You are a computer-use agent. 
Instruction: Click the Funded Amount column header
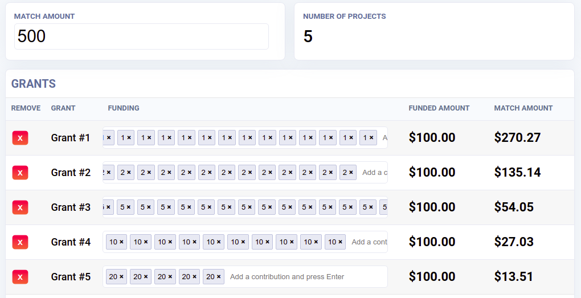[439, 108]
